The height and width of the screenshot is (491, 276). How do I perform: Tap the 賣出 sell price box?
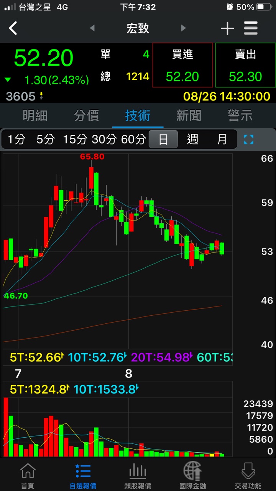point(245,65)
